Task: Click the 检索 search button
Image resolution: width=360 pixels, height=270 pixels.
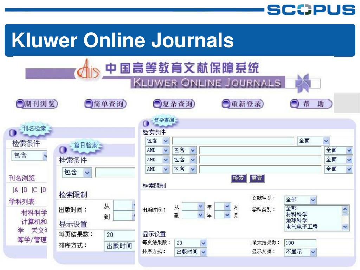Action: tap(239, 178)
